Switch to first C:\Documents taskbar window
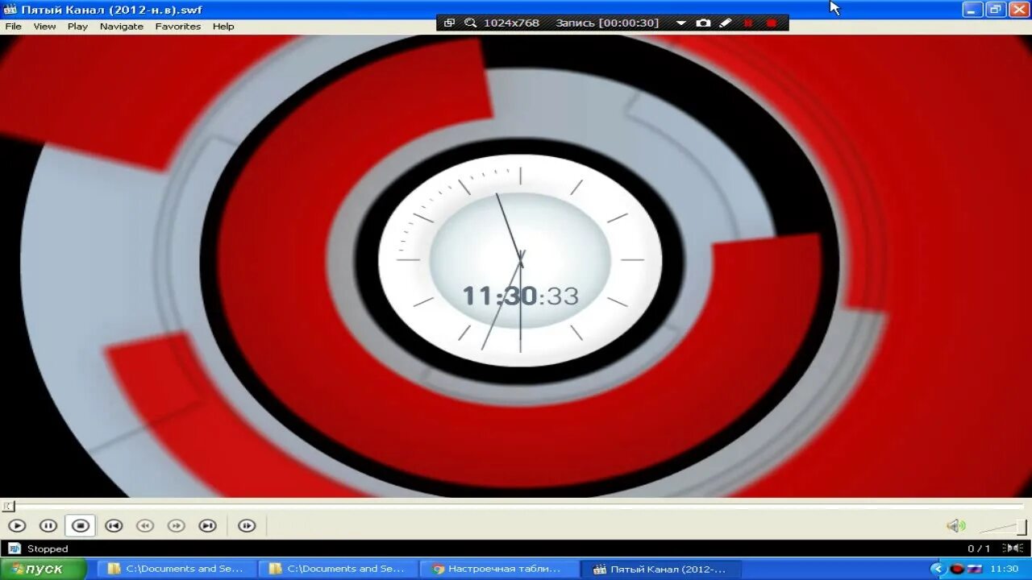This screenshot has height=580, width=1032. tap(177, 569)
